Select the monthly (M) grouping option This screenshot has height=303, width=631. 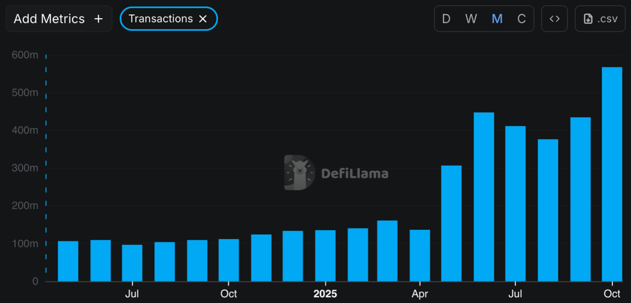497,19
